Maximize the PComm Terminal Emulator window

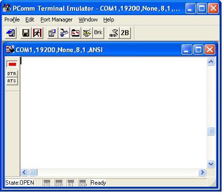coord(202,8)
